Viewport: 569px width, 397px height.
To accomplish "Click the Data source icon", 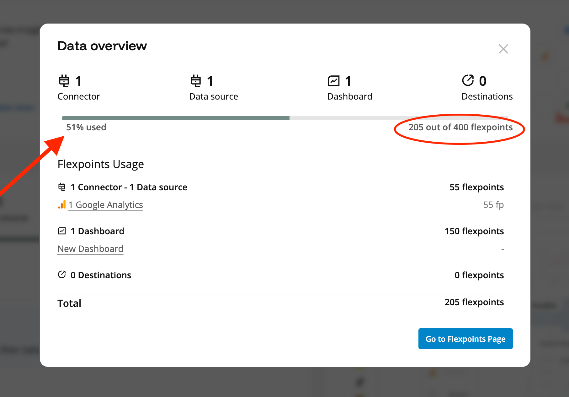I will click(196, 81).
